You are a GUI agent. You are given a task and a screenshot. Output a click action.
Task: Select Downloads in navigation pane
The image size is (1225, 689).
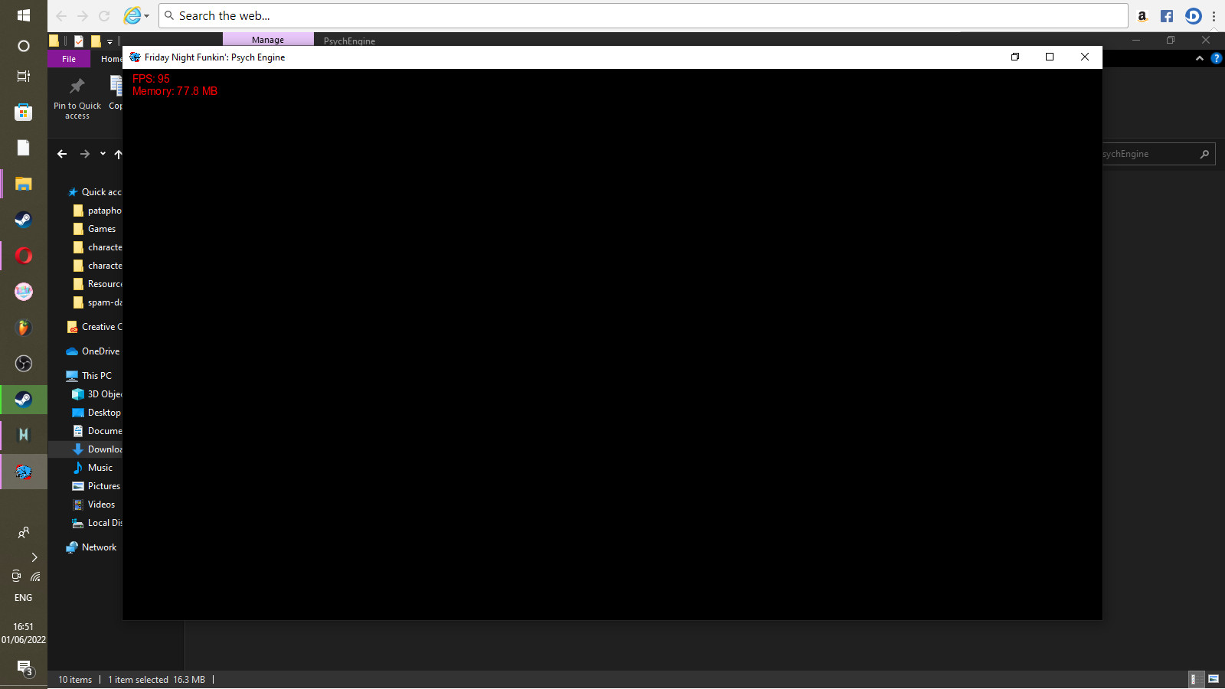pyautogui.click(x=86, y=449)
